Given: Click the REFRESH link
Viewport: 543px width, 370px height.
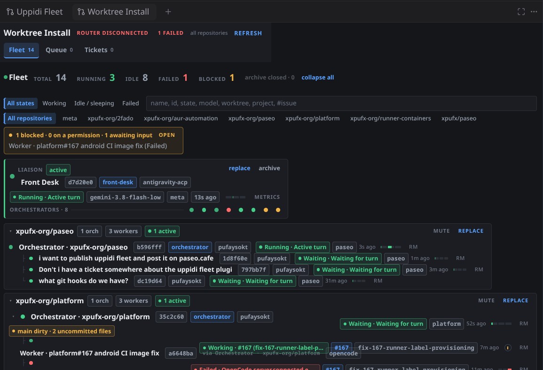Looking at the screenshot, I should [x=248, y=33].
